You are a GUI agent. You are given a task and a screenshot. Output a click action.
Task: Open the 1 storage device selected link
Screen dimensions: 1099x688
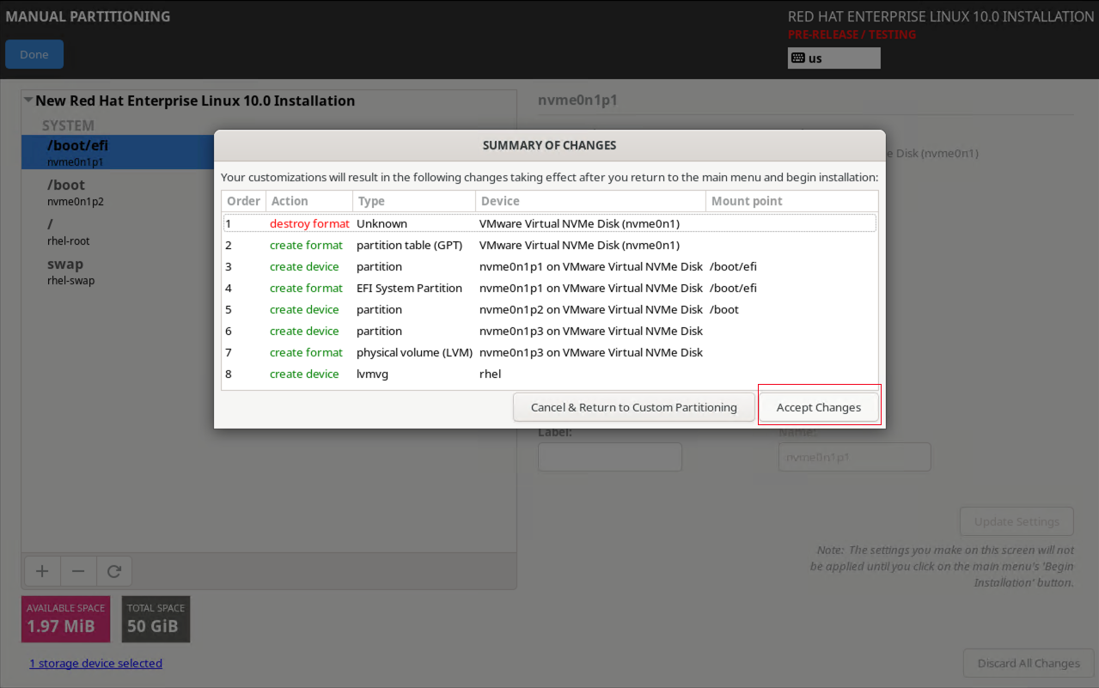[95, 663]
